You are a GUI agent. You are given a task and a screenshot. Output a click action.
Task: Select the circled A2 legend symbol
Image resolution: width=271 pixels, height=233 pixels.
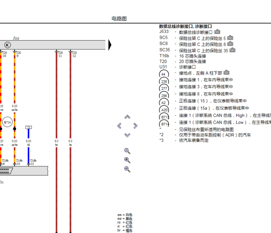coord(164,102)
